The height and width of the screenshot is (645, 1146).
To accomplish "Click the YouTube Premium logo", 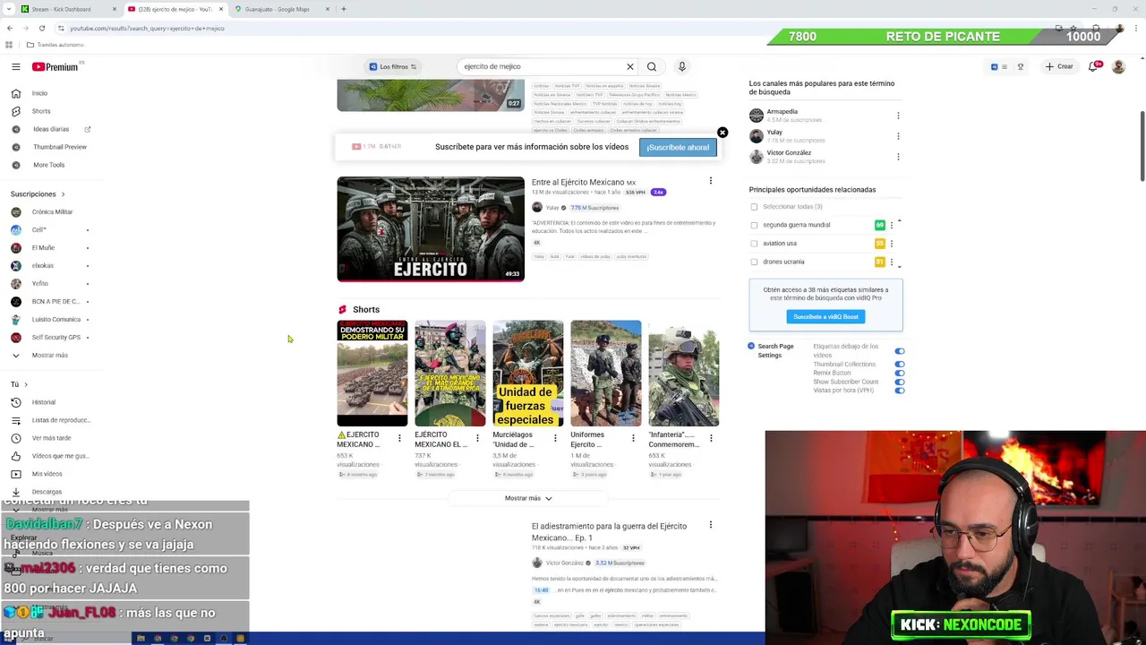I will [56, 67].
